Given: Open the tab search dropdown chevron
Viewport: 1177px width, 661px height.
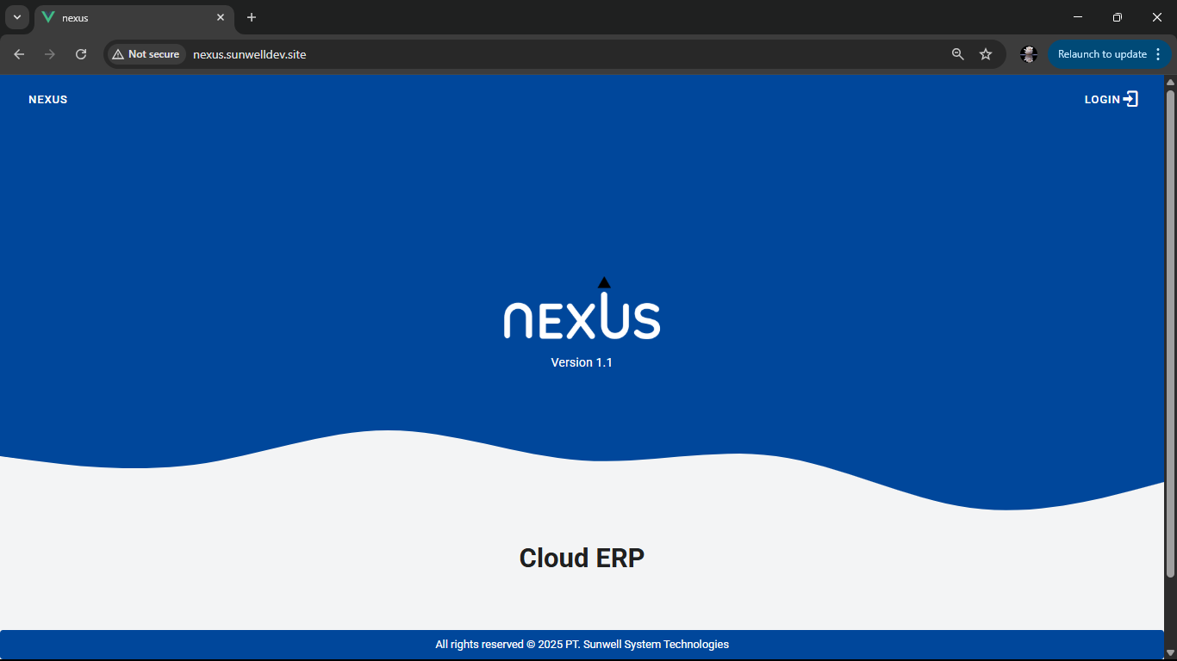Looking at the screenshot, I should 16,17.
